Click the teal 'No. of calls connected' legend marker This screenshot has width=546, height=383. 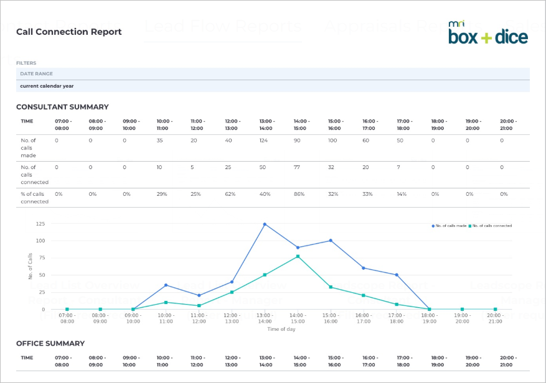click(470, 226)
